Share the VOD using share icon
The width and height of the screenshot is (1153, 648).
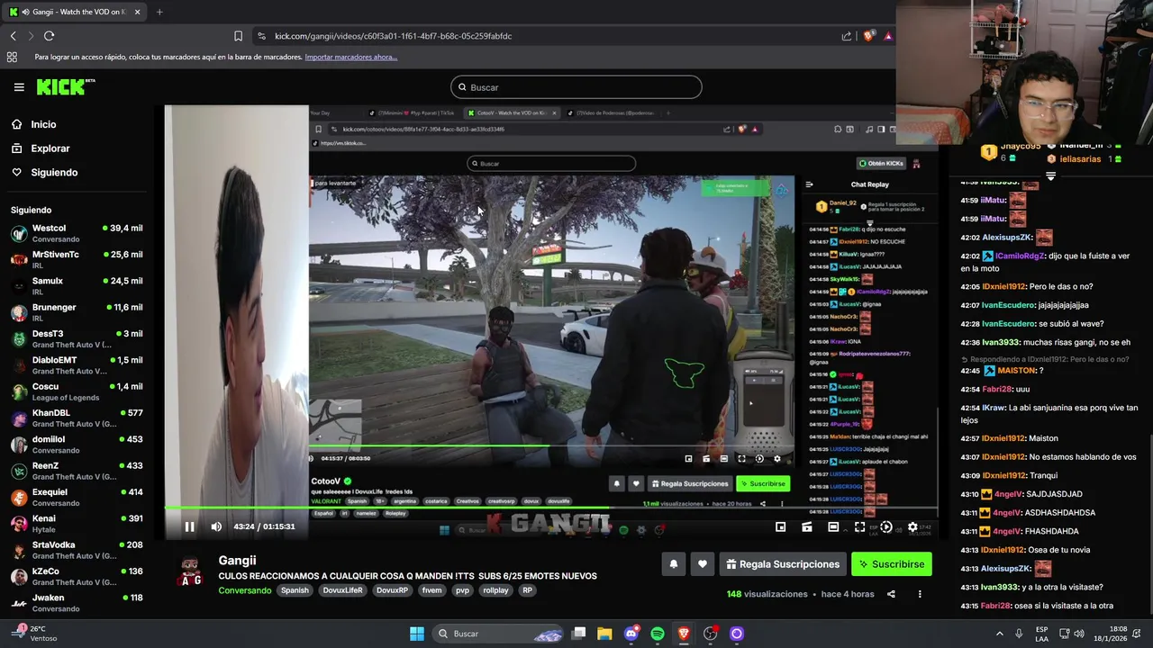pyautogui.click(x=891, y=594)
